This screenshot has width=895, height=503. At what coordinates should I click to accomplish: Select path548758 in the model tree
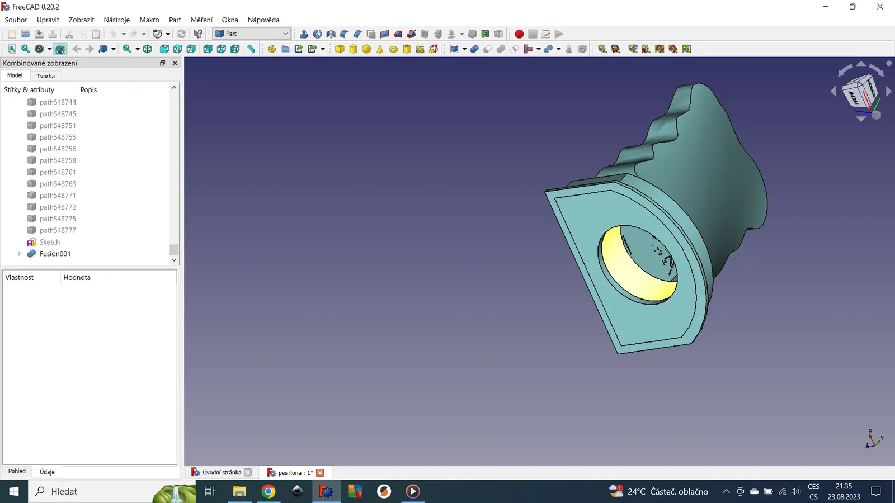(x=58, y=160)
